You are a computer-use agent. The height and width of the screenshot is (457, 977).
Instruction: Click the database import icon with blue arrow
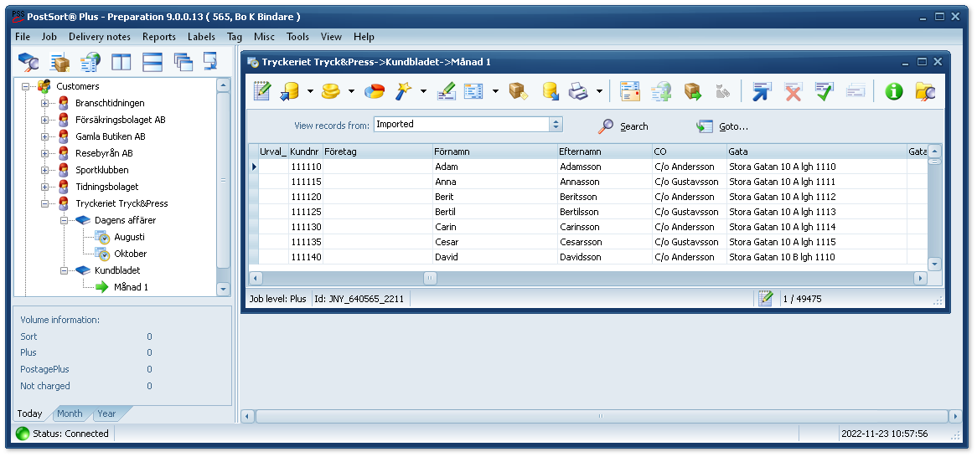coord(290,91)
